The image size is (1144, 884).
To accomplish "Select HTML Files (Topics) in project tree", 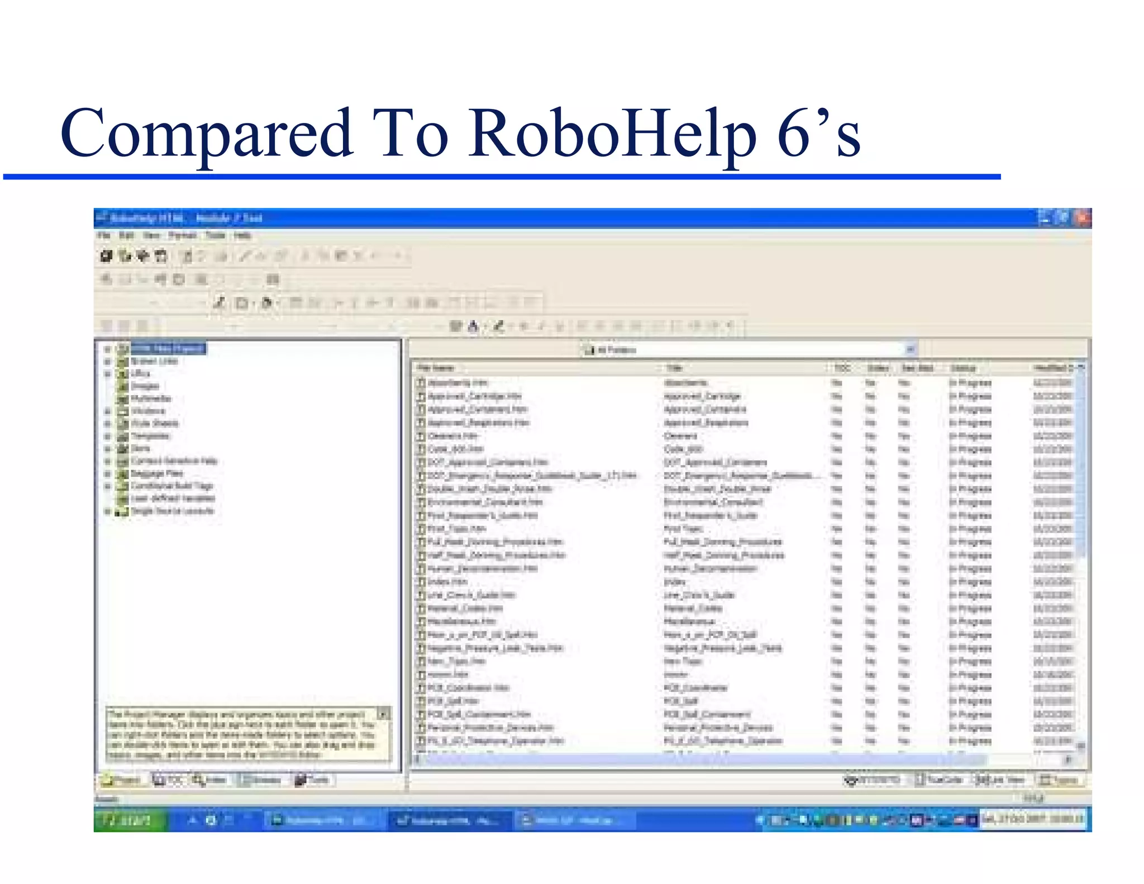I will coord(168,349).
